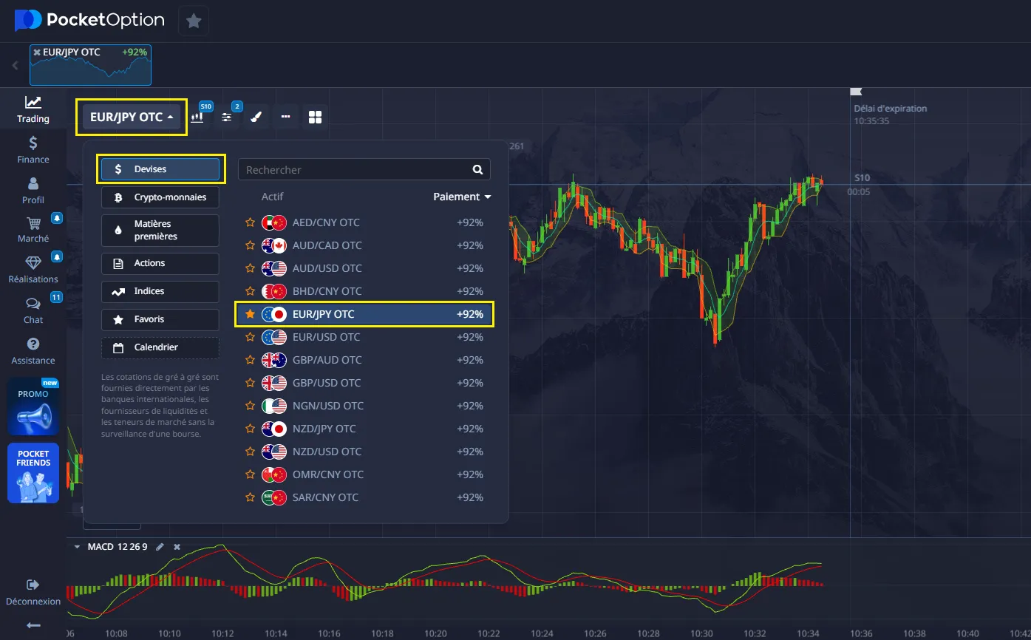Viewport: 1031px width, 640px height.
Task: Click the GBP/AUD OTC asset name
Action: [x=327, y=360]
